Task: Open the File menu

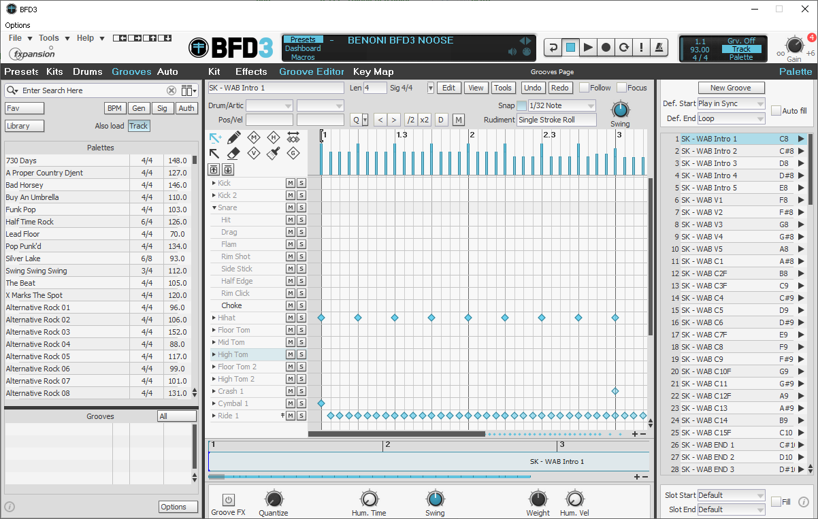Action: click(x=20, y=38)
